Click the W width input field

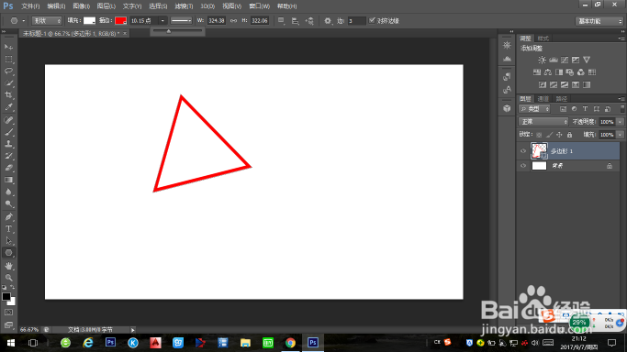(217, 21)
